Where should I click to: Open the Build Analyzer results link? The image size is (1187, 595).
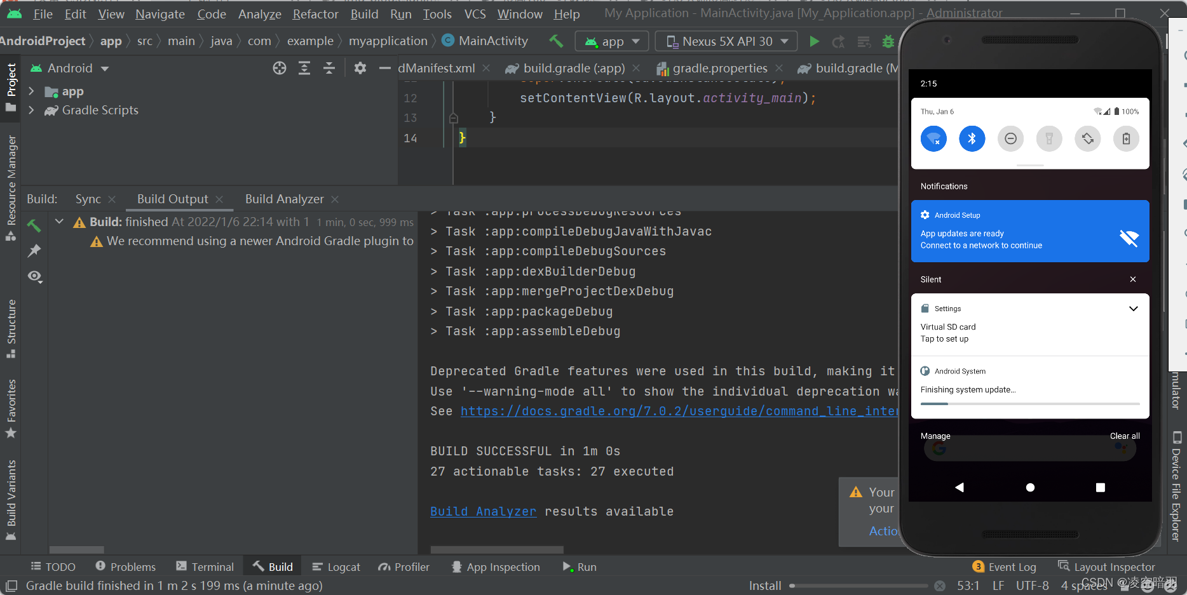point(483,511)
